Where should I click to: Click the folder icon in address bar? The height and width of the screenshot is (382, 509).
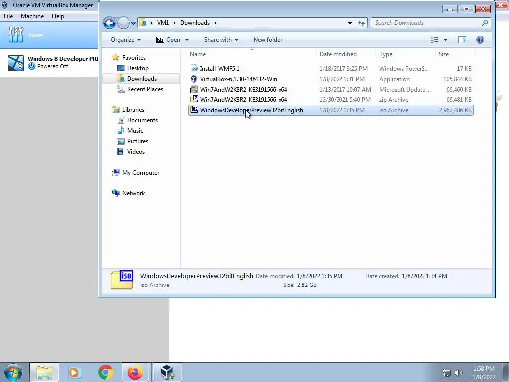pos(143,23)
